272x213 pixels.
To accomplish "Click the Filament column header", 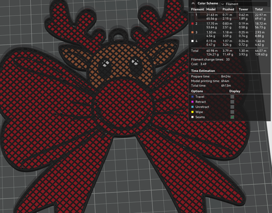I will point(198,10).
